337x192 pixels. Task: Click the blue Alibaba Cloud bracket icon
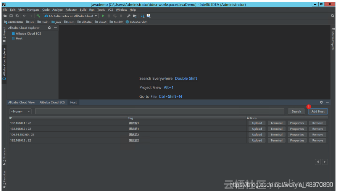coord(142,16)
